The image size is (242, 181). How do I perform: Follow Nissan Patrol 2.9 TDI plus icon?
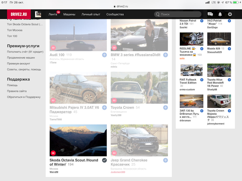coord(202,21)
